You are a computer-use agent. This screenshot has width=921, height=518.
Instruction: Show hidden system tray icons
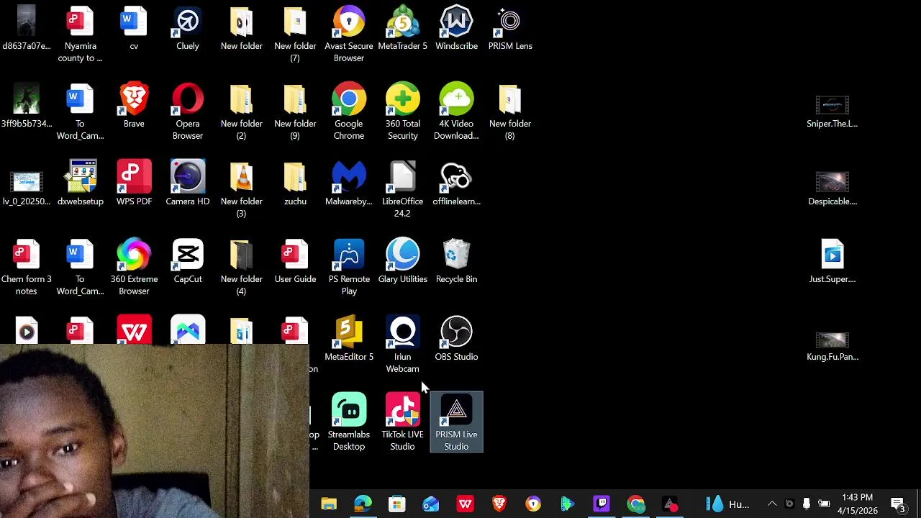(772, 504)
